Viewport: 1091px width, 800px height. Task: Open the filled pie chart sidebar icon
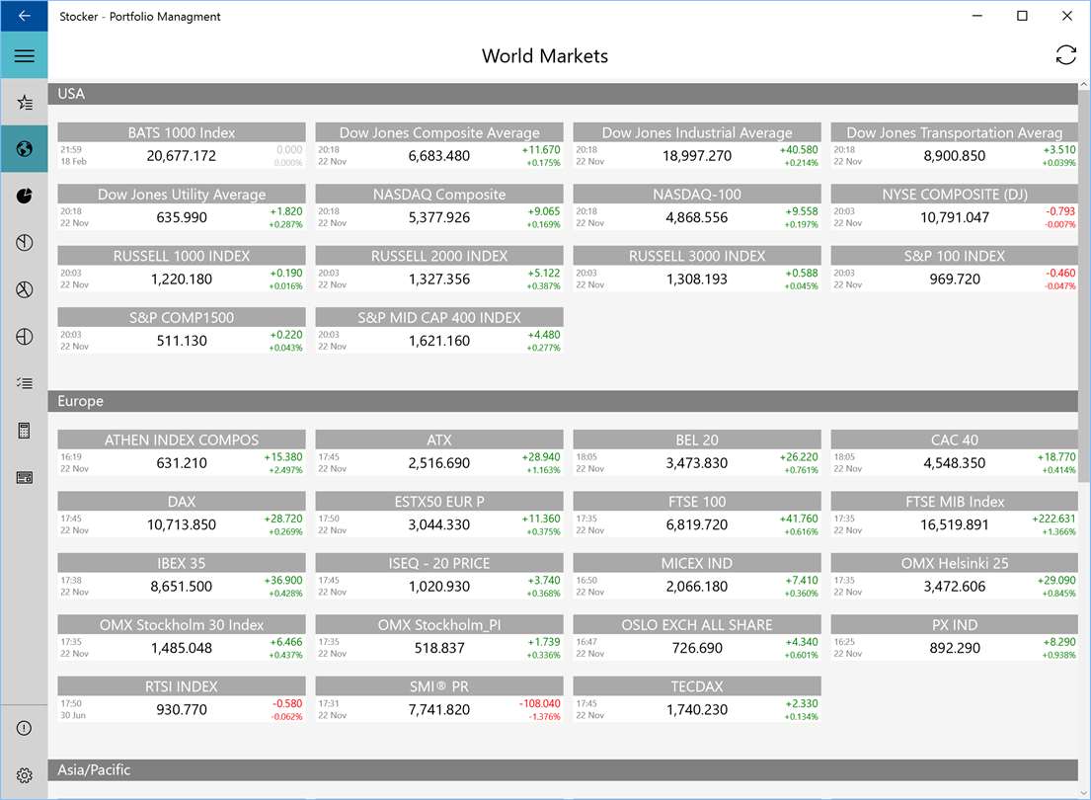click(x=24, y=196)
